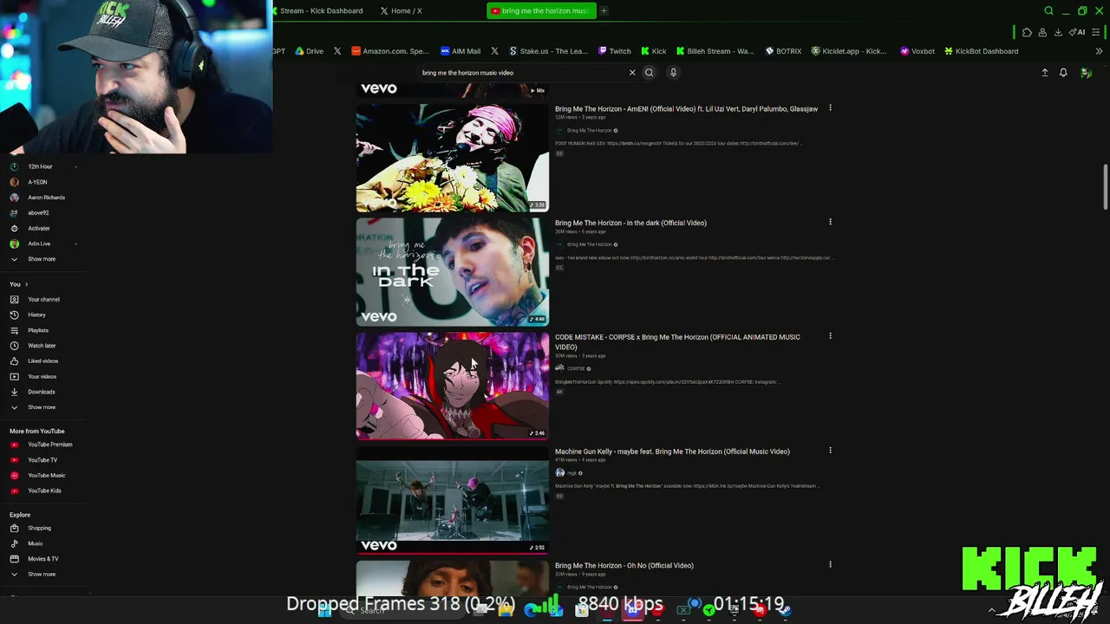Open options menu for the AmEN! video

coord(830,108)
